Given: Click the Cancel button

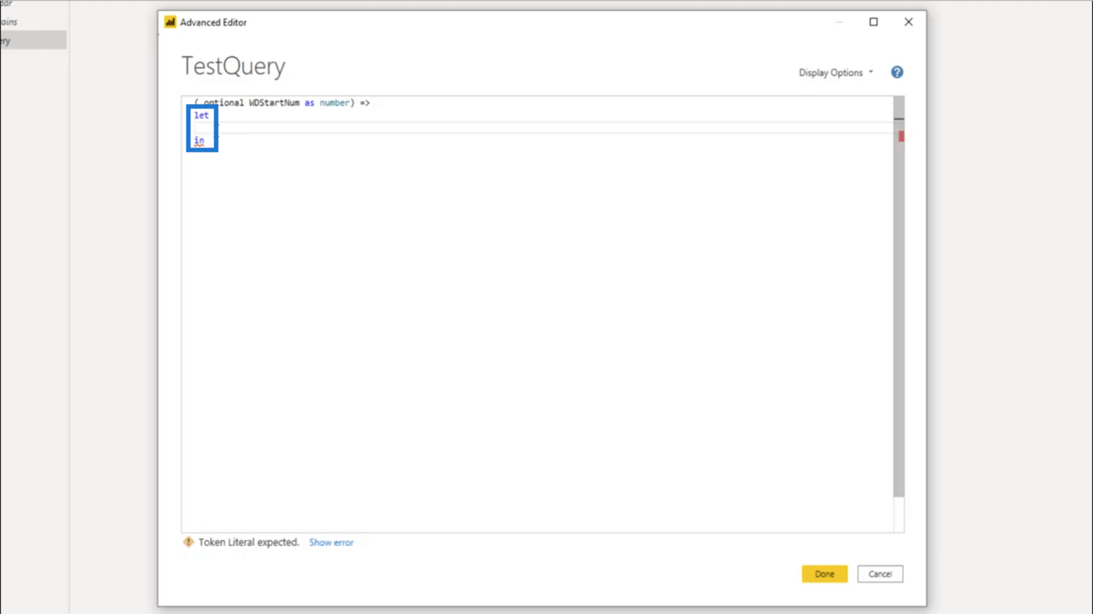Looking at the screenshot, I should [880, 574].
